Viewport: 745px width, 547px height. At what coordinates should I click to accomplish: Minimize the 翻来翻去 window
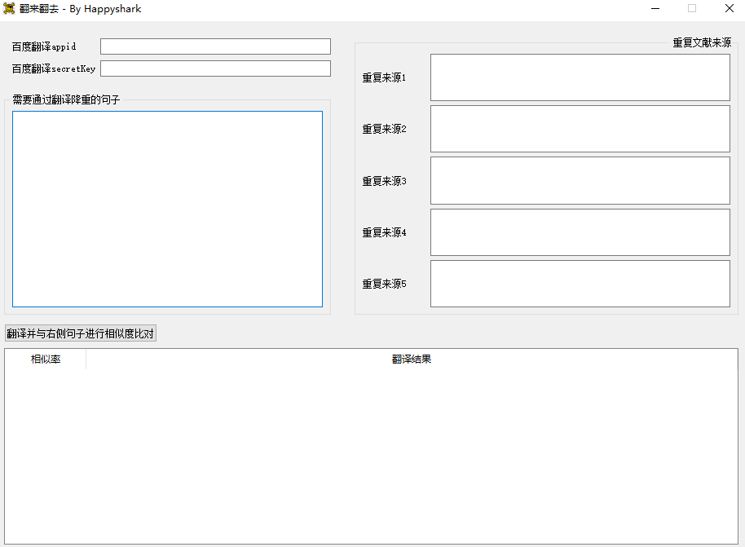[x=655, y=9]
